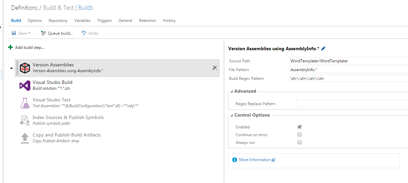408x183 pixels.
Task: Tick the Always run checkbox
Action: point(300,143)
